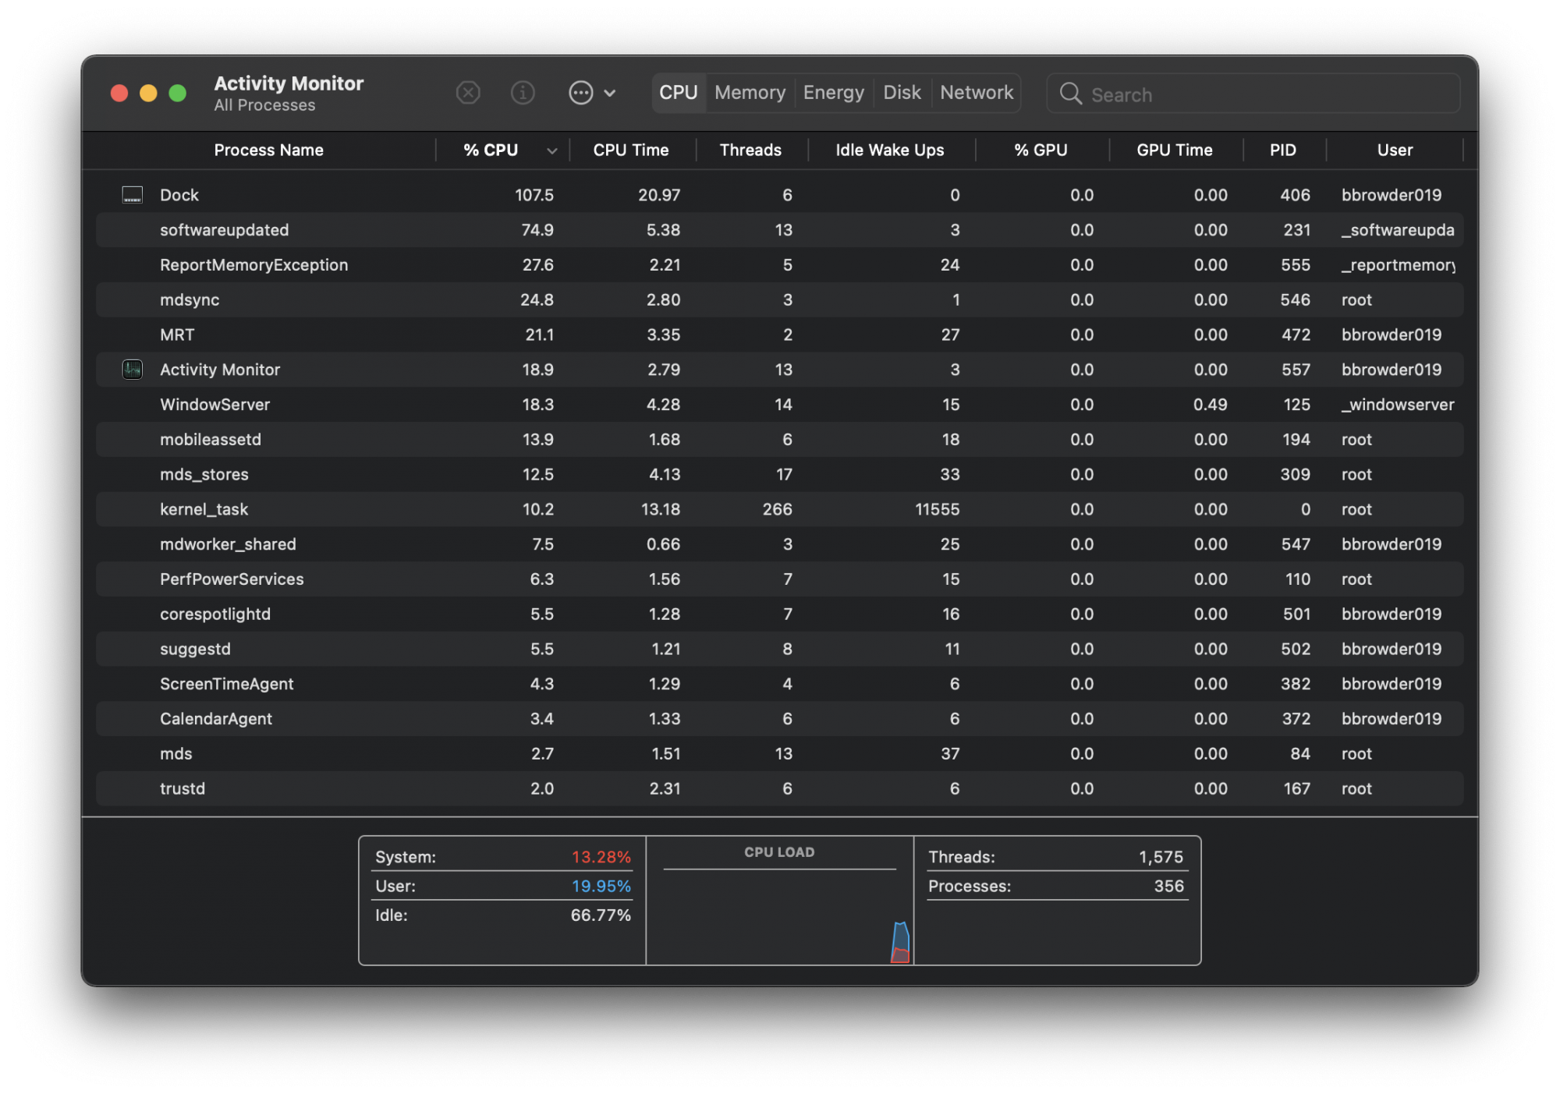The height and width of the screenshot is (1094, 1560).
Task: Sort by % GPU column
Action: pos(1041,150)
